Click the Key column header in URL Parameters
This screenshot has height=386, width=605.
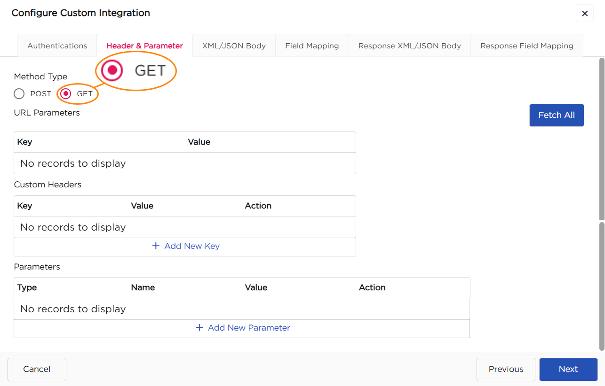[24, 142]
